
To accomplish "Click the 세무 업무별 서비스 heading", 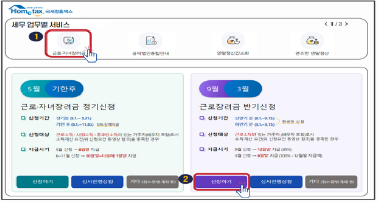I will coord(41,25).
